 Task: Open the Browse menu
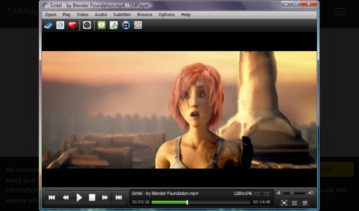click(145, 15)
